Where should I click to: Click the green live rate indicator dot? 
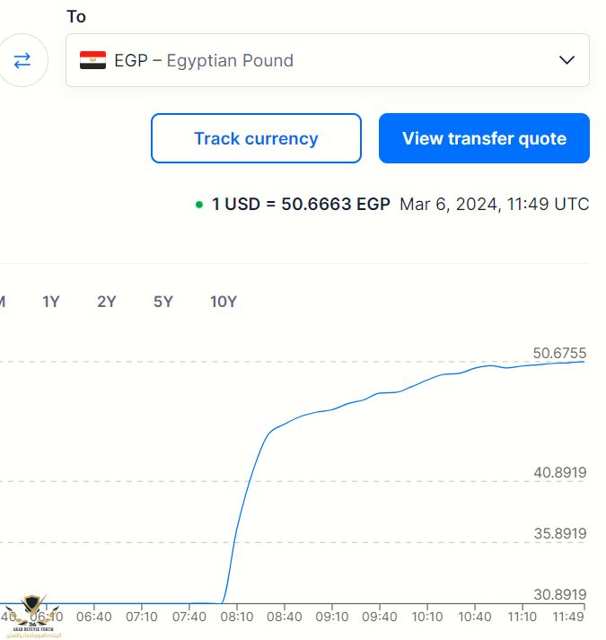(198, 205)
